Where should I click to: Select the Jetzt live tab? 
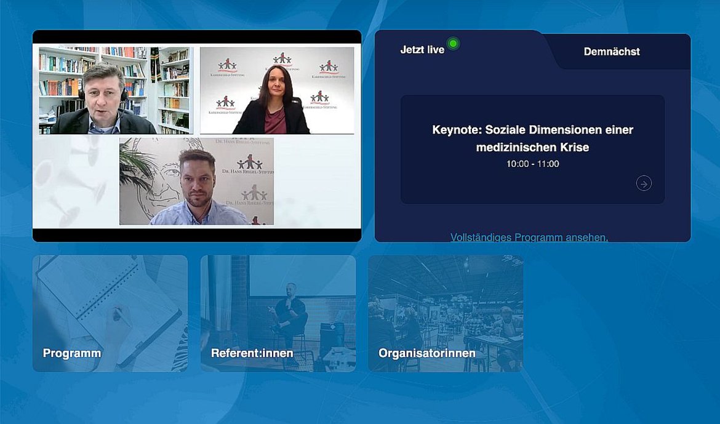click(x=422, y=50)
